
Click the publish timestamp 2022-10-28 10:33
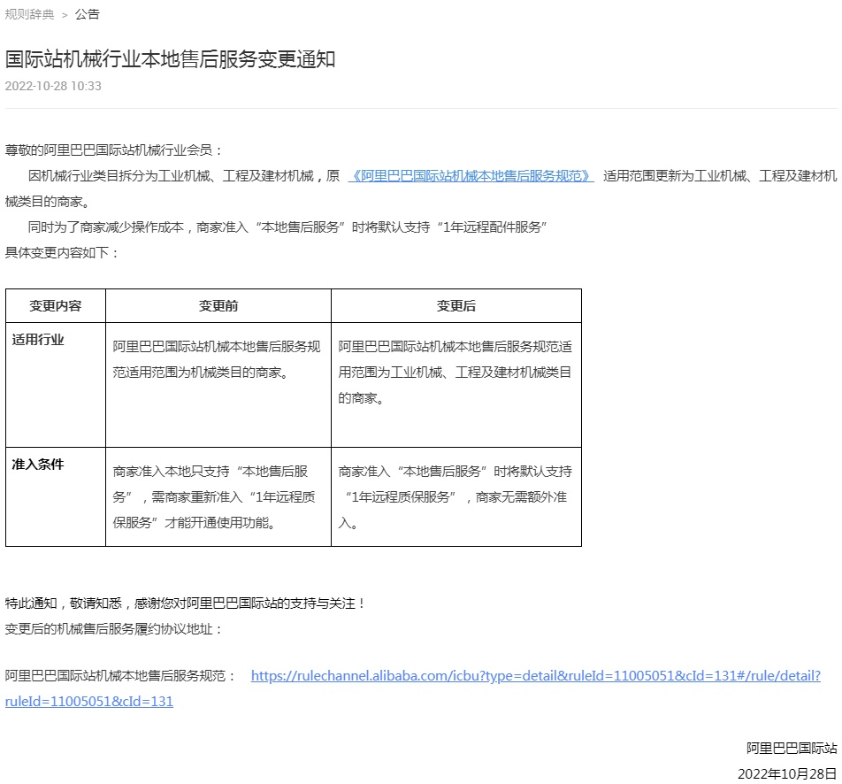(x=53, y=86)
